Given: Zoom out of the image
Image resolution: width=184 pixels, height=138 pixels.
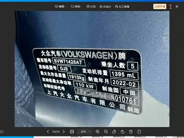Looking at the screenshot, I should coord(106,132).
